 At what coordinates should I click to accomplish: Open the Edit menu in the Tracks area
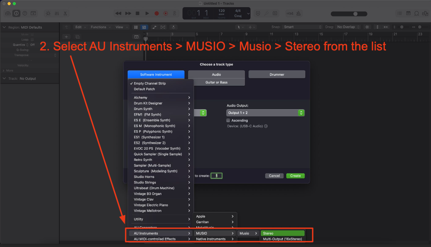[81, 27]
